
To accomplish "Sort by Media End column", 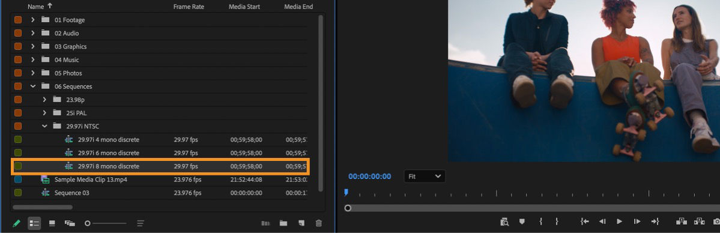I will pos(298,7).
